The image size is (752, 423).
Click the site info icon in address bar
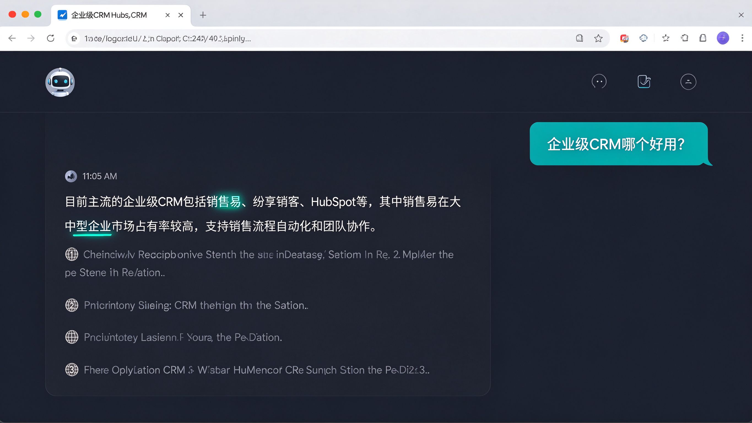click(x=74, y=39)
